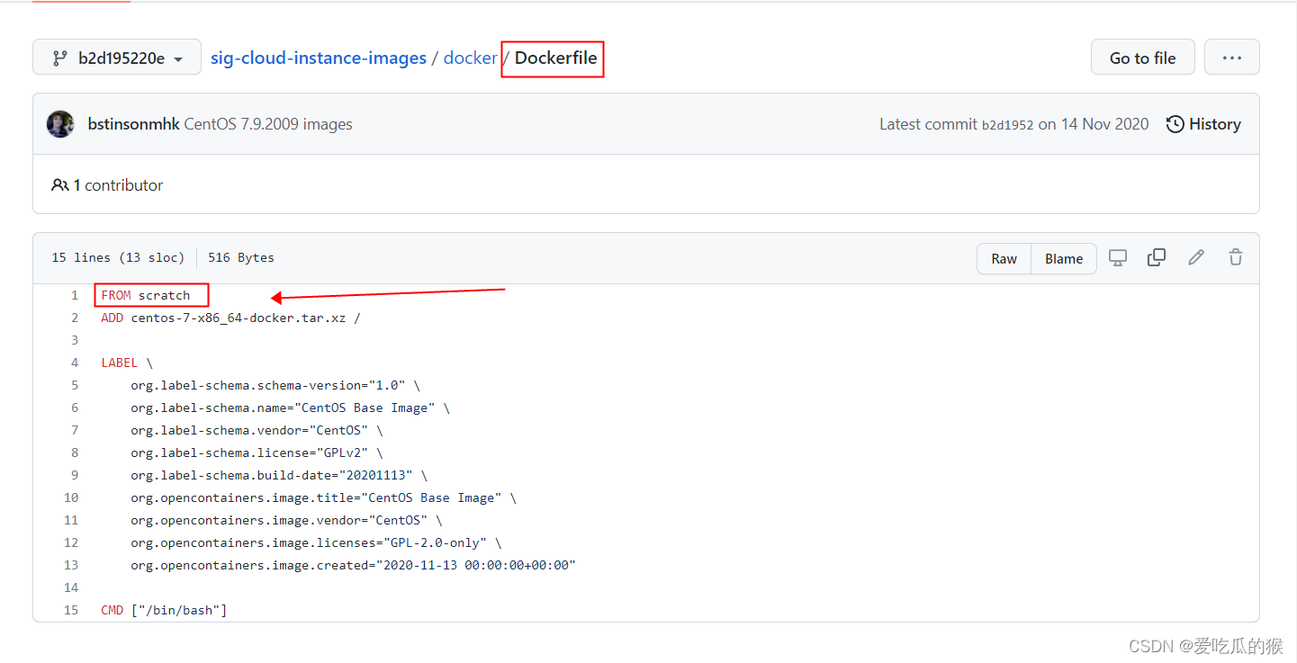
Task: Click the Dockerfile filename in breadcrumb
Action: coord(555,58)
